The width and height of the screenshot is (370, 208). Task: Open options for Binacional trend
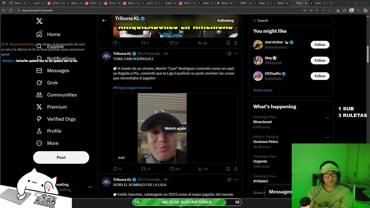click(327, 118)
